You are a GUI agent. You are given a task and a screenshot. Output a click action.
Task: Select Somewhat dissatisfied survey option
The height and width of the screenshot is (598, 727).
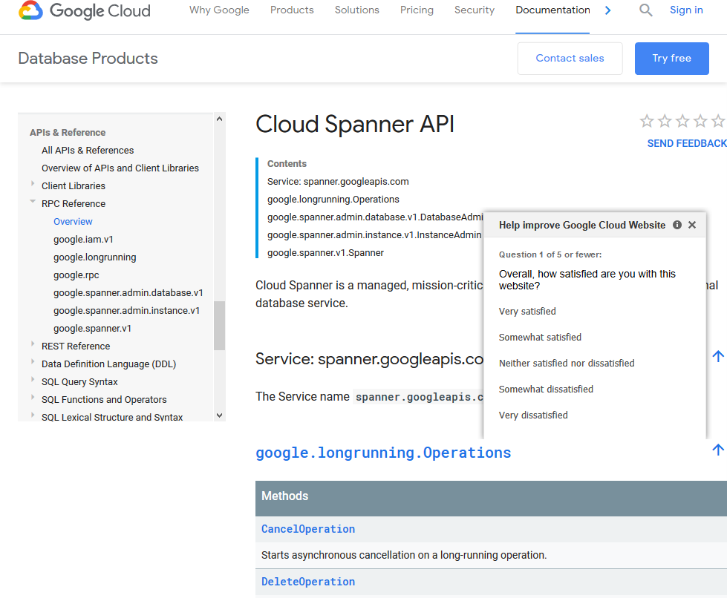(546, 389)
